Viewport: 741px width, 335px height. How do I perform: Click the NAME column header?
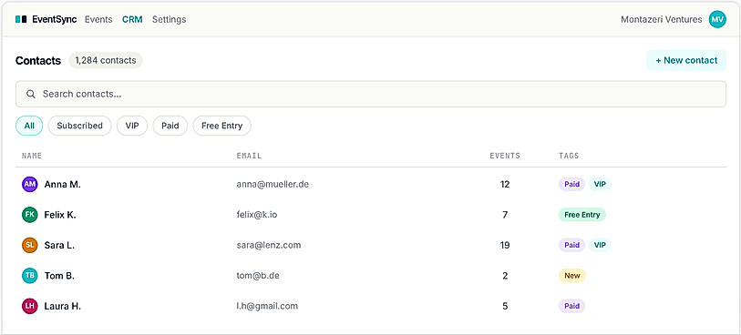pos(32,156)
